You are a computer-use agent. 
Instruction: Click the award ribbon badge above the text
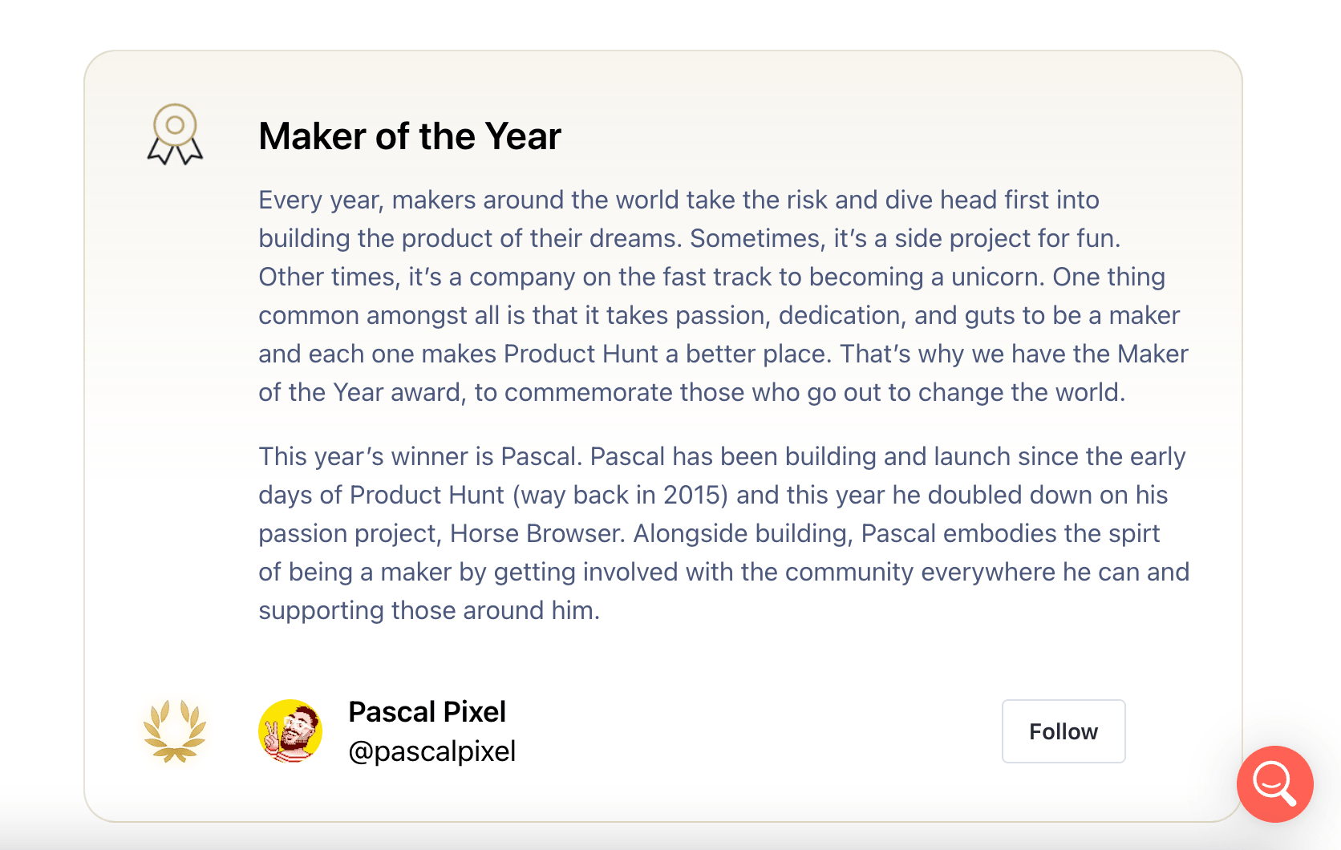(174, 133)
